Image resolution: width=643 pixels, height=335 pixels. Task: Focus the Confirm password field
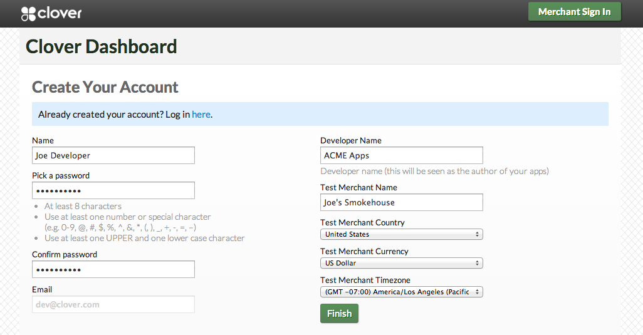pyautogui.click(x=113, y=269)
